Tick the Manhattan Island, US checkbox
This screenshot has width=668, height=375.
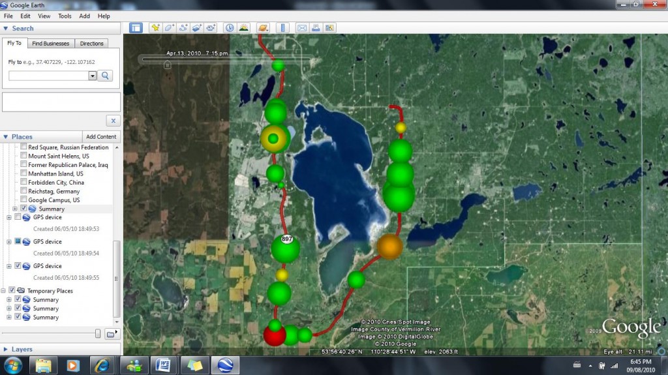[24, 173]
